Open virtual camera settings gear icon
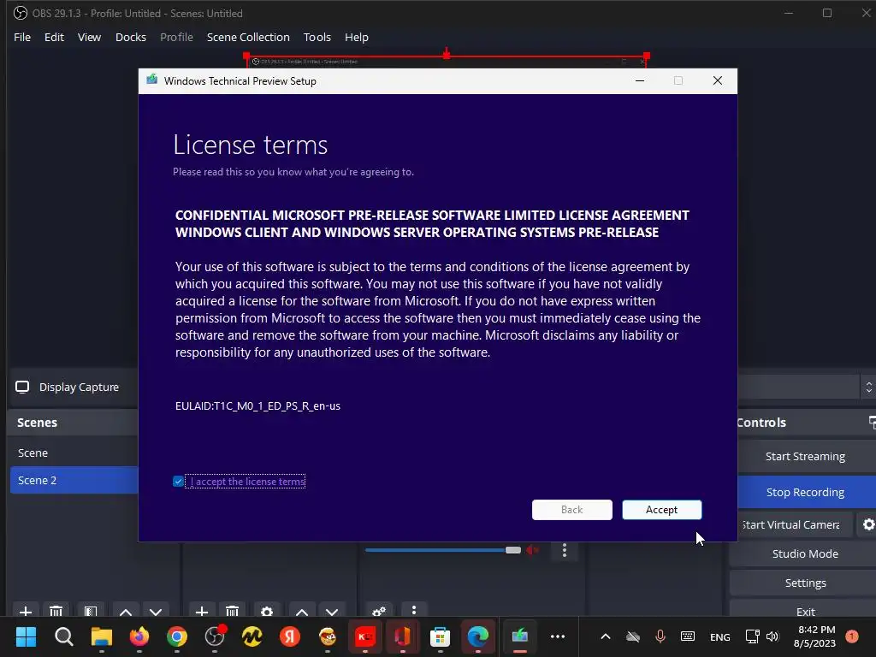 [868, 524]
